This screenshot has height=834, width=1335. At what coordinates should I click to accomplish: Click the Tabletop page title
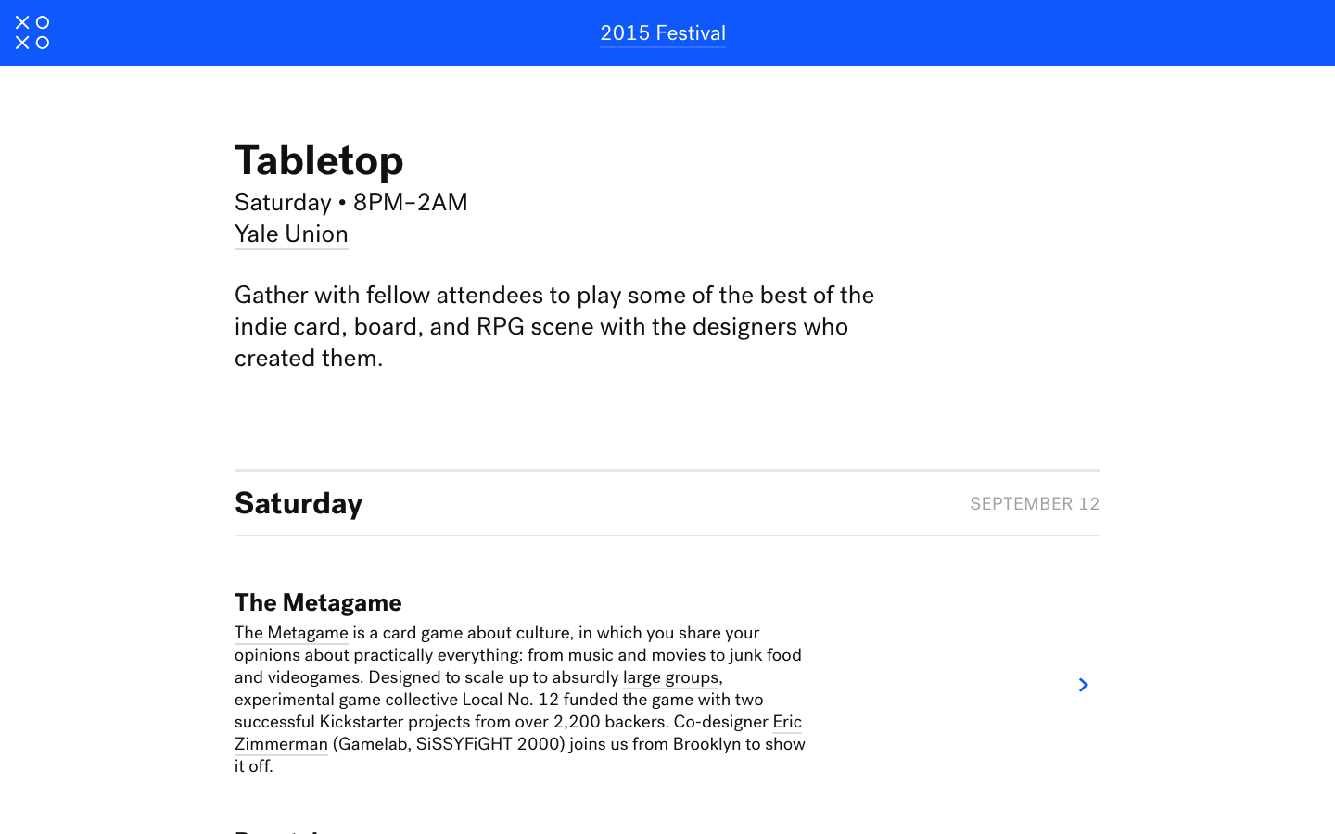[x=319, y=160]
